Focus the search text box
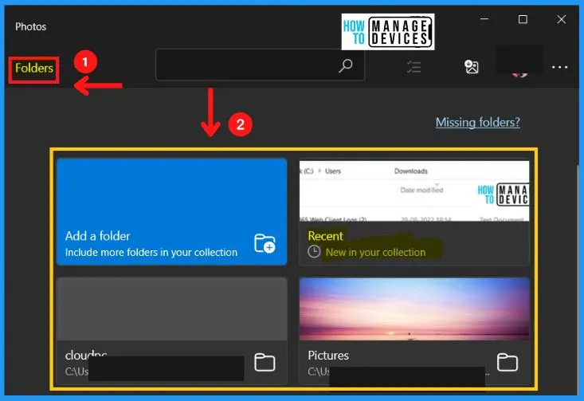 click(x=245, y=66)
